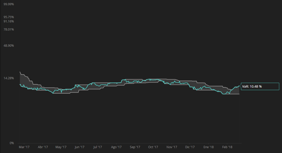Select the Dic '17 x-axis label
This screenshot has height=153, width=282.
click(190, 147)
